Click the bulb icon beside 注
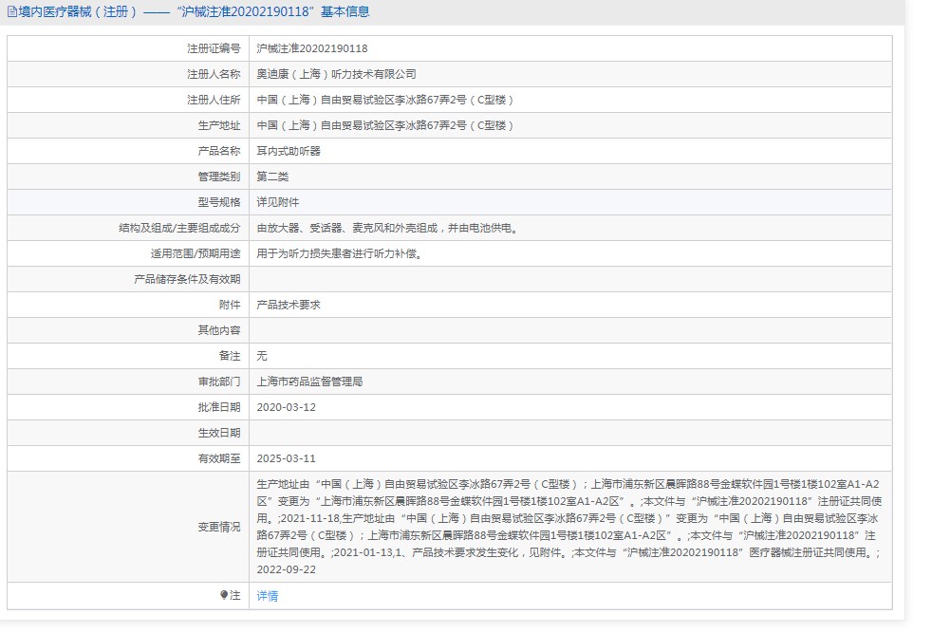Viewport: 932px width, 633px height. point(224,595)
